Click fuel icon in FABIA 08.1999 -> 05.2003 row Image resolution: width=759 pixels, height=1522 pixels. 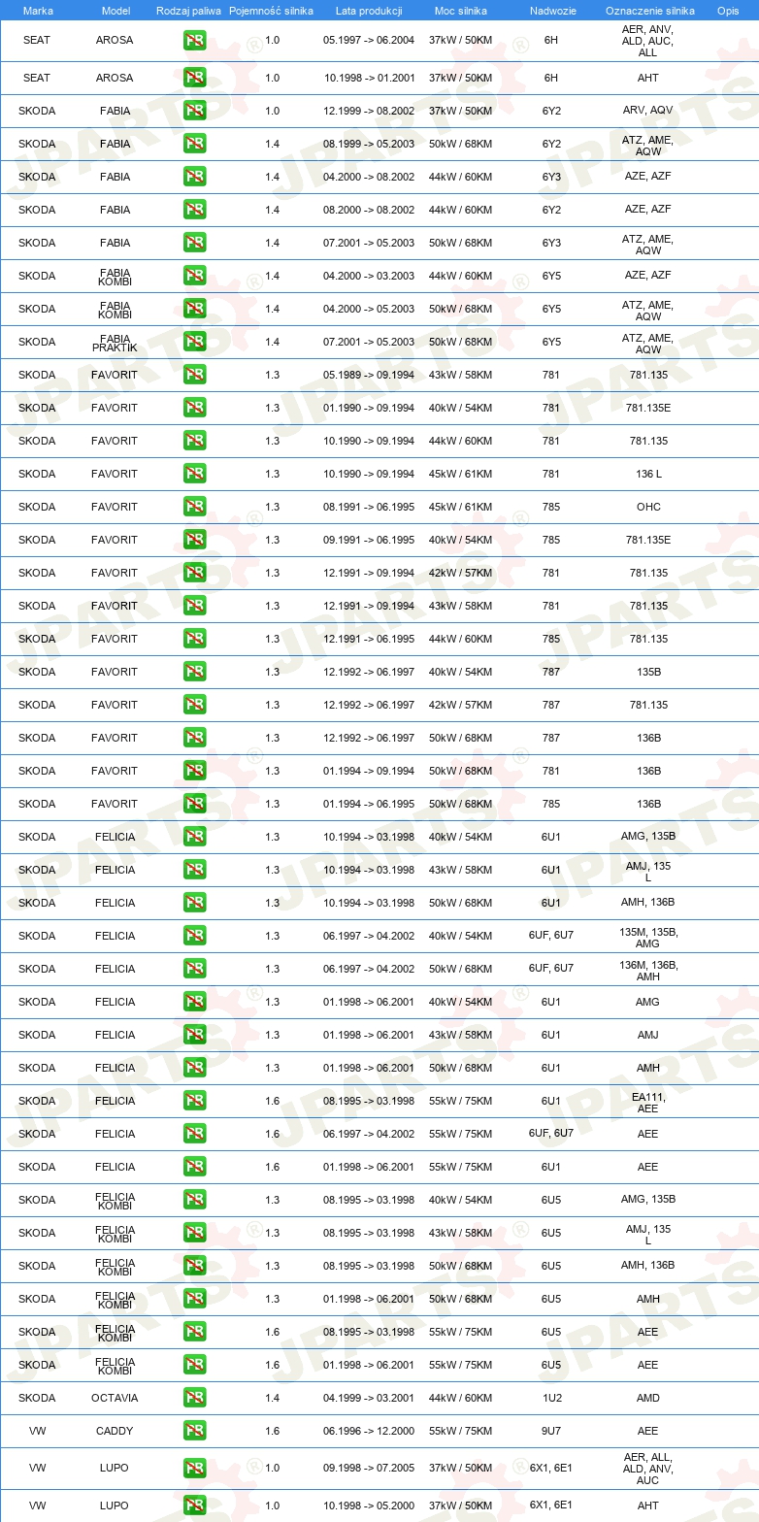click(194, 143)
